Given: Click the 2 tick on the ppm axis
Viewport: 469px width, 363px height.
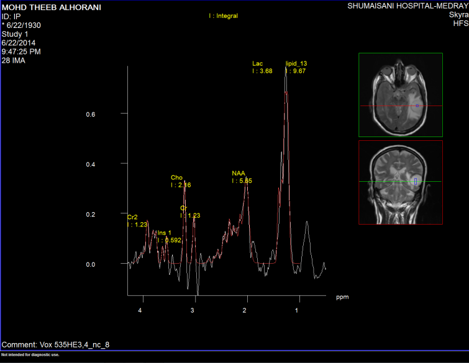Looking at the screenshot, I should [x=245, y=310].
